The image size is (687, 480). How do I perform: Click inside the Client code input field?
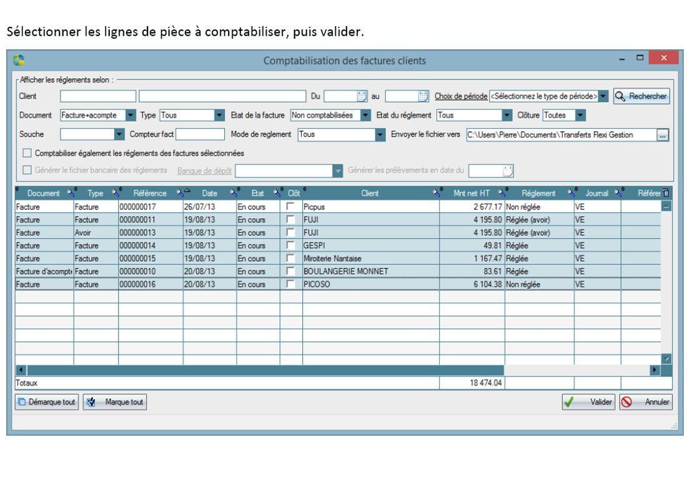(97, 96)
